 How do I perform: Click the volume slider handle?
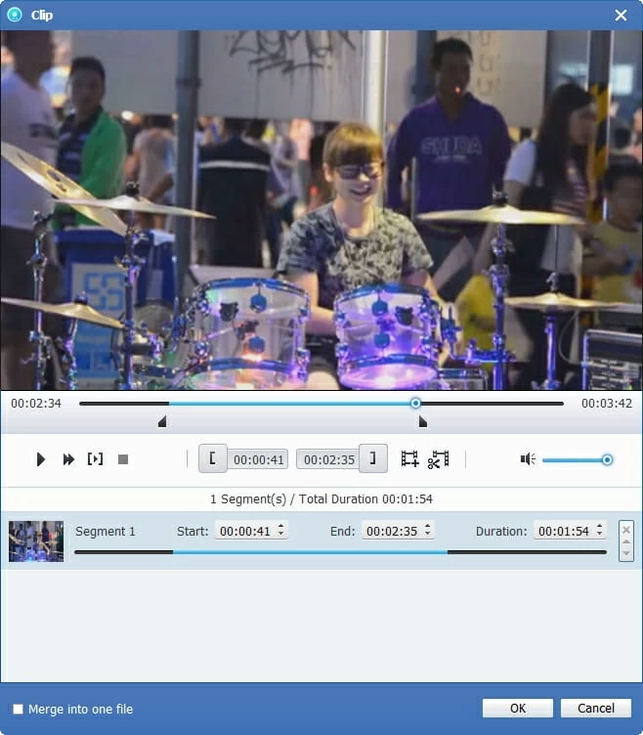tap(607, 459)
